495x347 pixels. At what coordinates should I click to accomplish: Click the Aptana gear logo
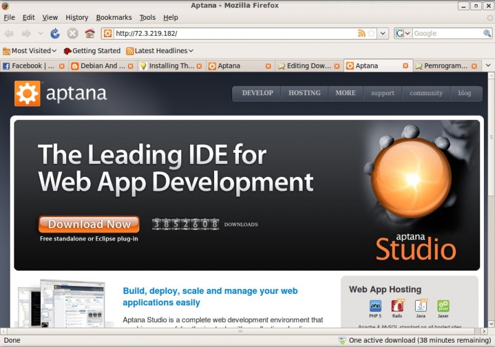coord(27,93)
